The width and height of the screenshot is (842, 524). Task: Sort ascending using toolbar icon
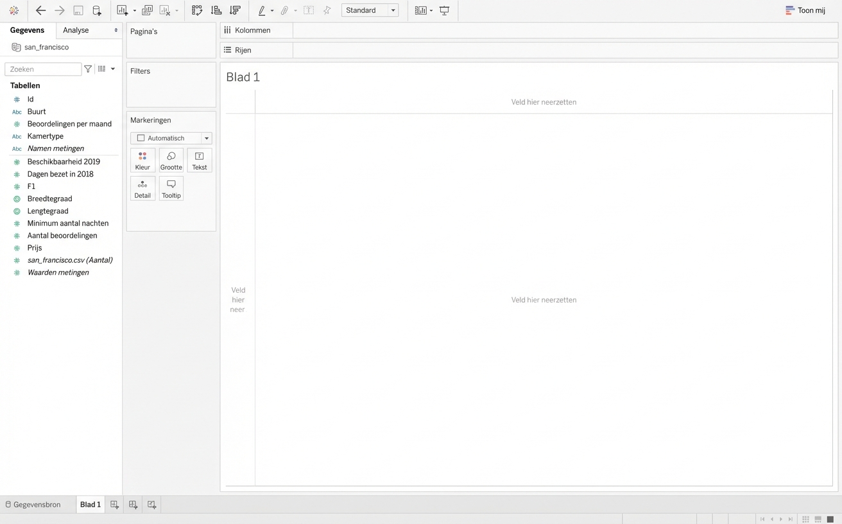[216, 10]
